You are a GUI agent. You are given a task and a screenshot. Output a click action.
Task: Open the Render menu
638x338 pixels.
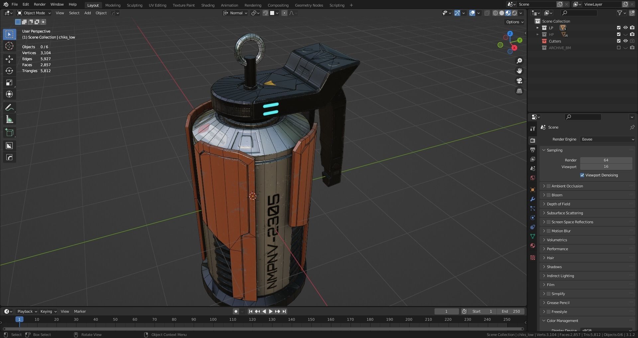[x=40, y=4]
